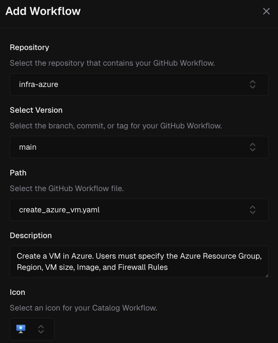Expand the Icon picker chevron

41,329
